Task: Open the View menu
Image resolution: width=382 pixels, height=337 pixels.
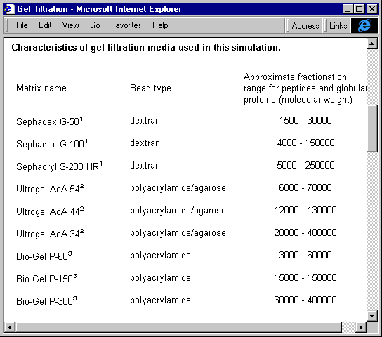Action: click(x=70, y=25)
